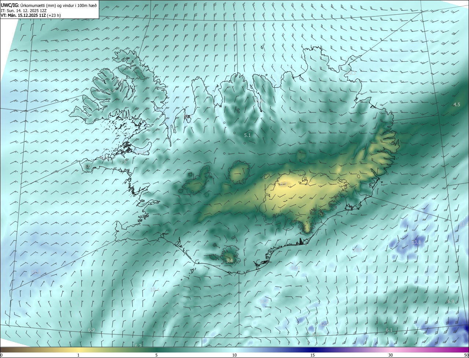Click the '6.2' precipitation value on the map
Screen dimensions: 469x358
pos(138,346)
